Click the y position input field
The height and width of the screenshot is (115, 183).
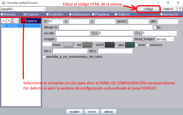(105, 21)
